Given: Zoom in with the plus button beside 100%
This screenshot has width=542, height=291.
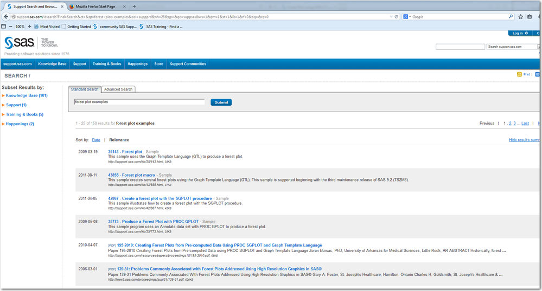Looking at the screenshot, I should (x=29, y=26).
